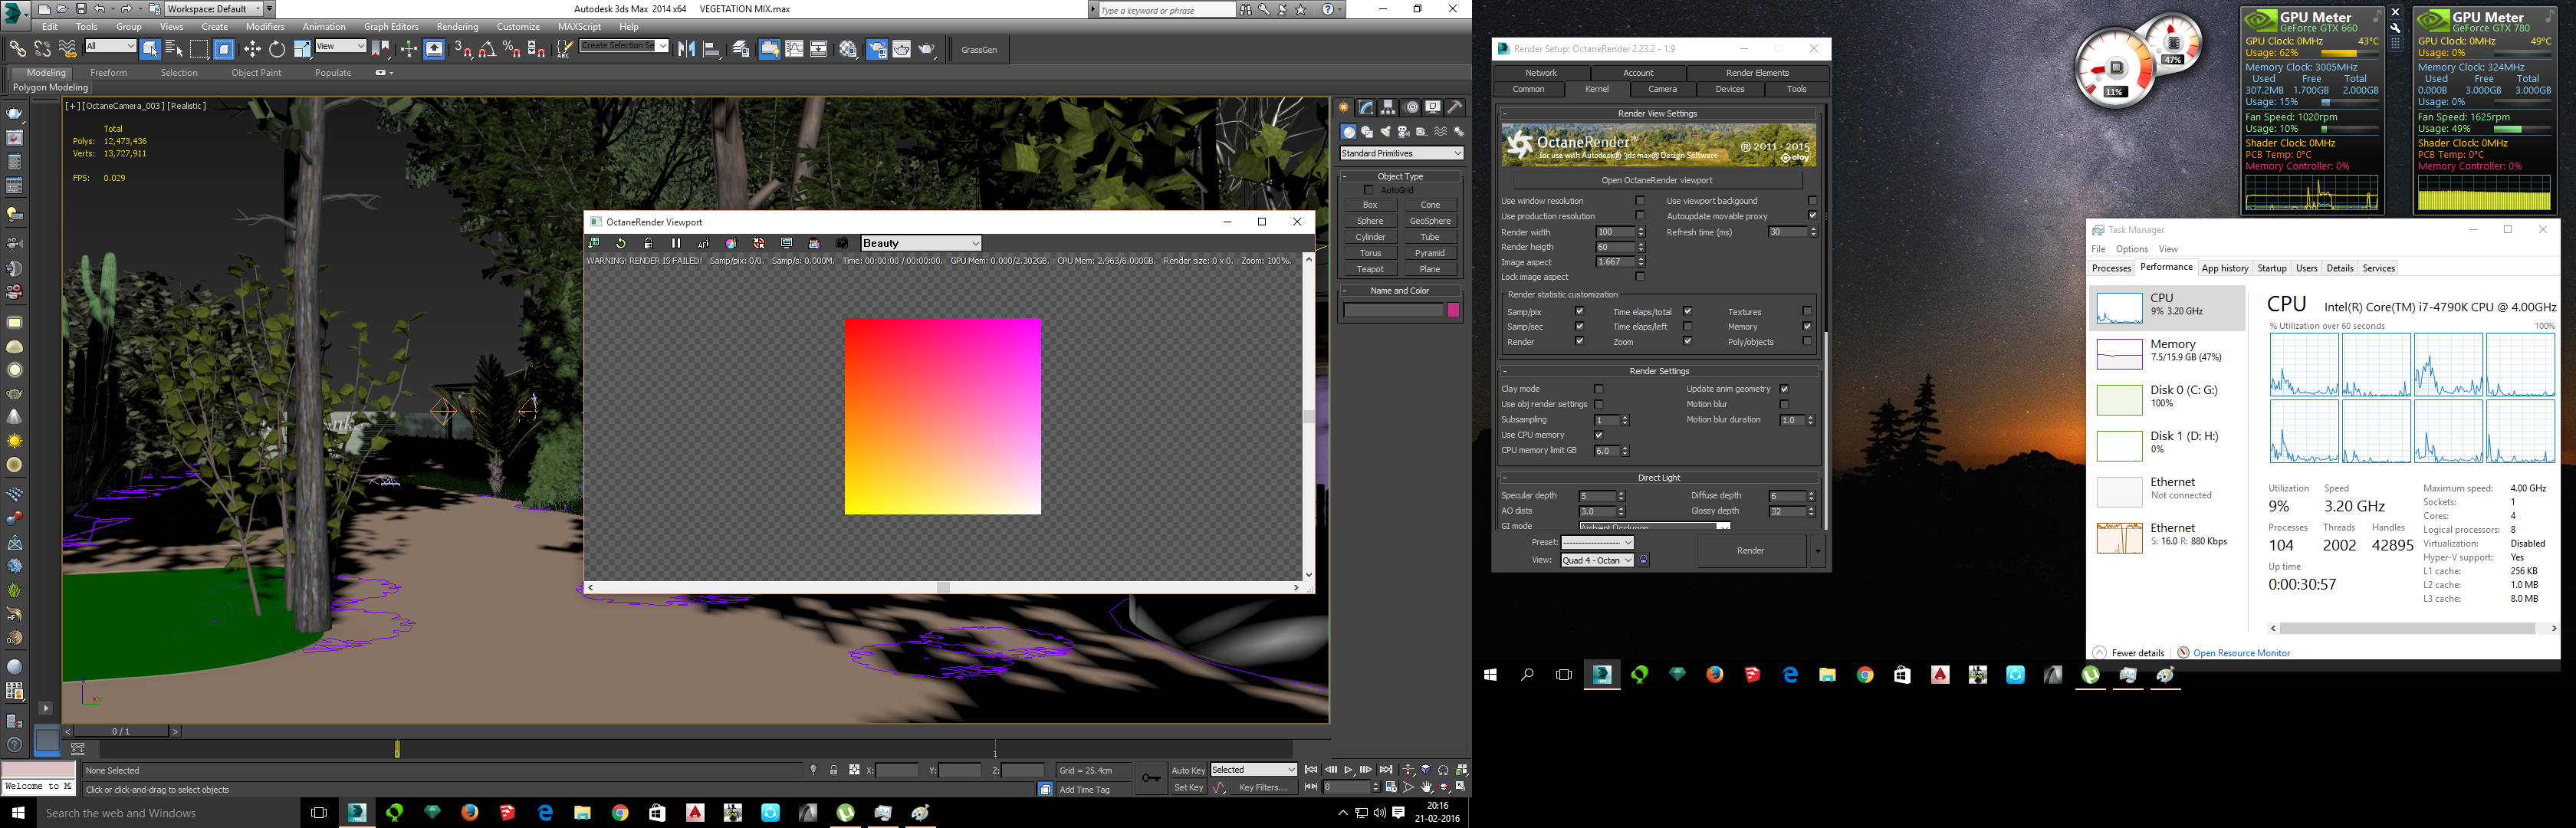
Task: Pause the render in OctaneRender Viewport
Action: point(675,243)
